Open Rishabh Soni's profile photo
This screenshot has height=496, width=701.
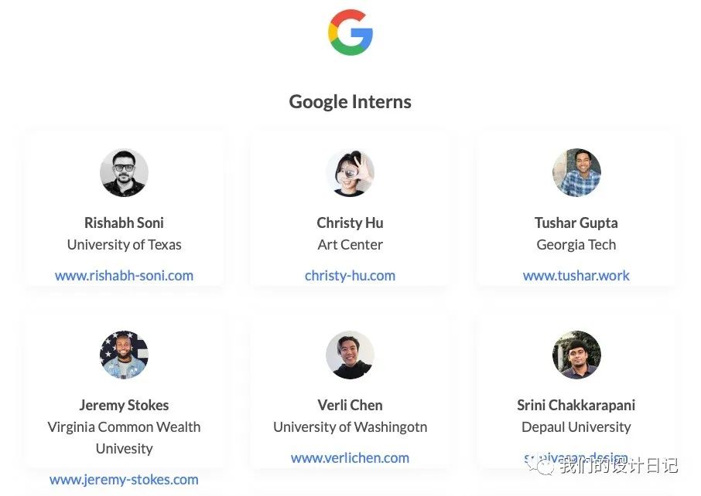point(124,173)
